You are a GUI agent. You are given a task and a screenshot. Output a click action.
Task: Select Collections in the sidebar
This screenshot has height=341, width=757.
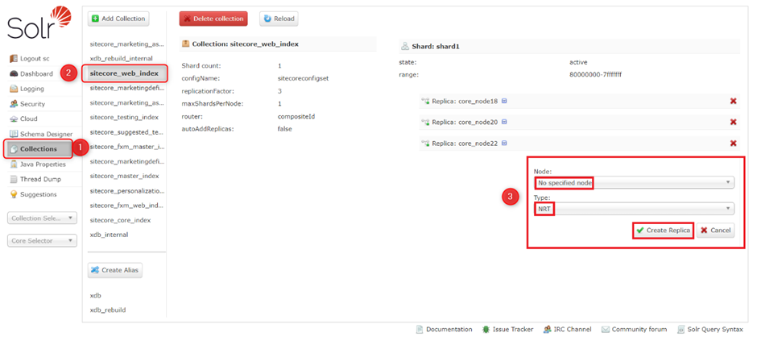click(39, 149)
